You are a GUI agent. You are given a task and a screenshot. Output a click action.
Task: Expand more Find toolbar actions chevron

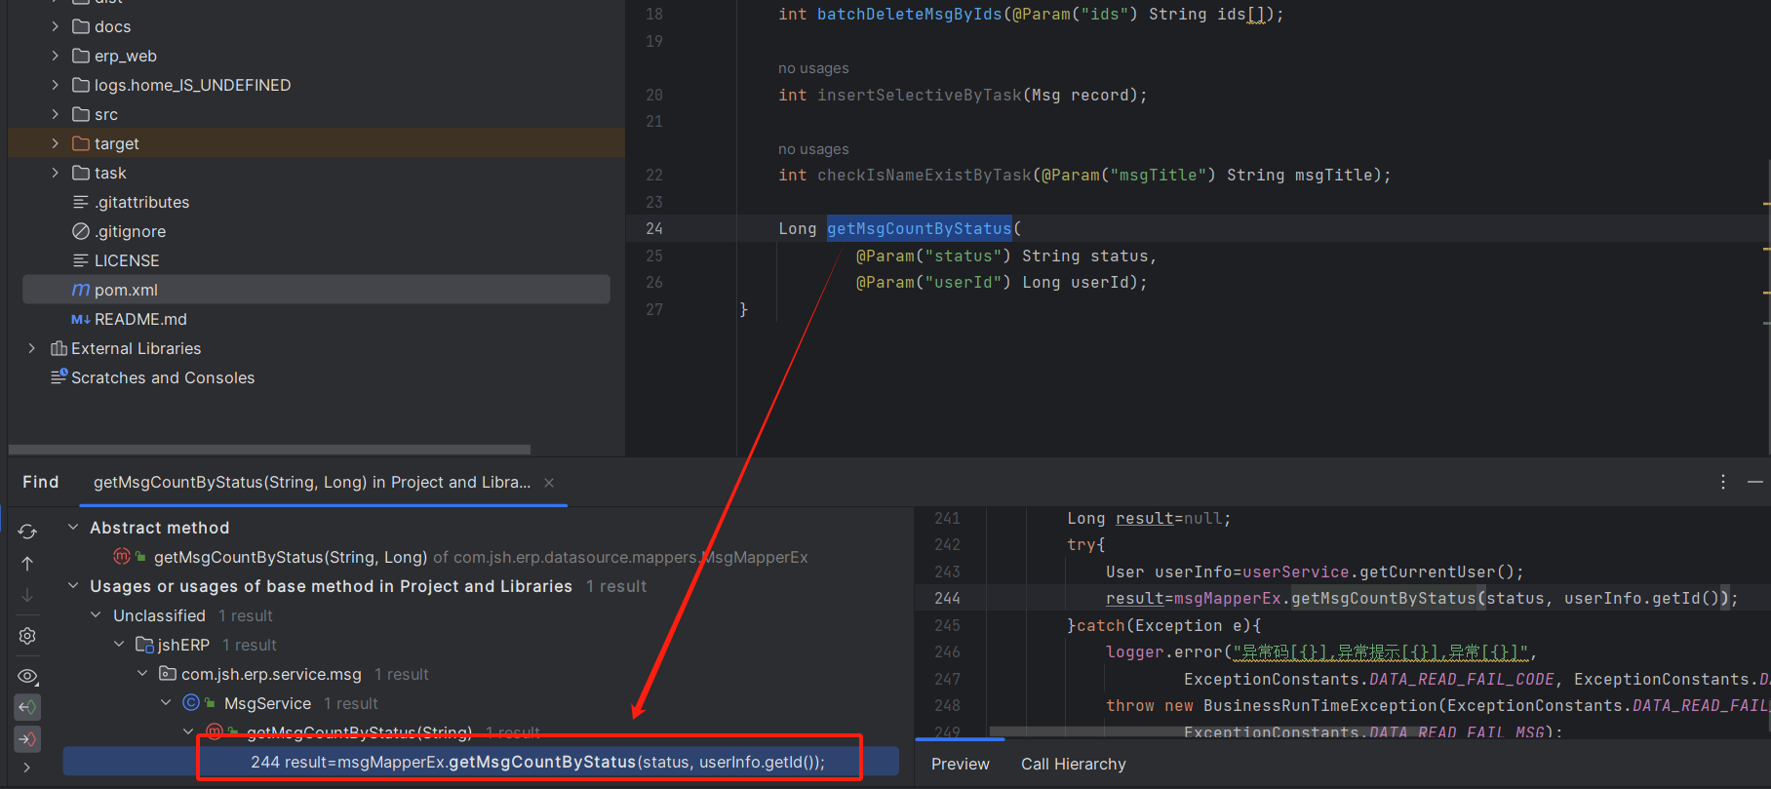click(x=26, y=768)
